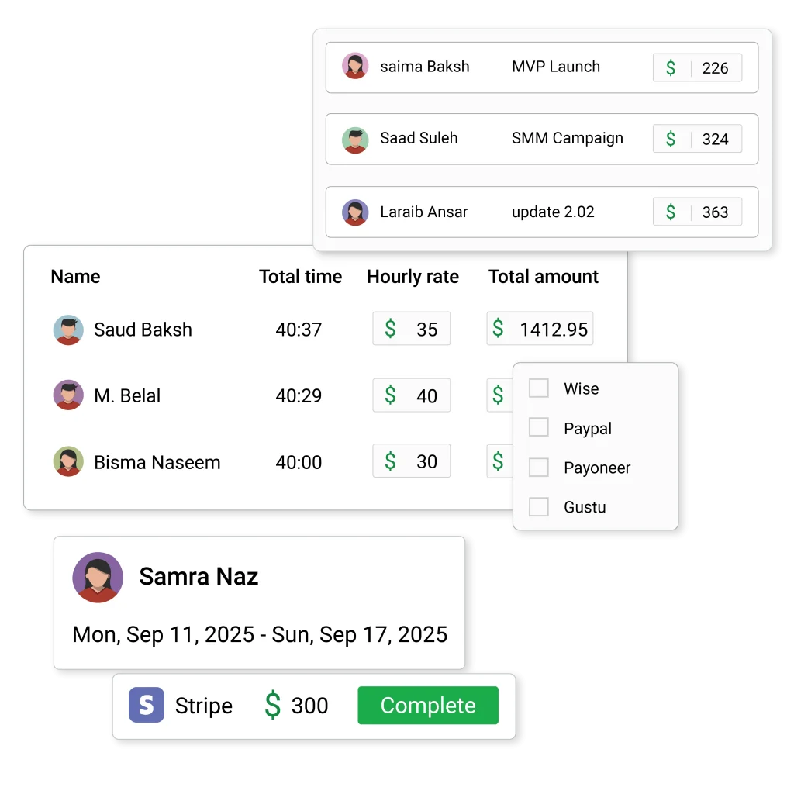Click saima Baksh's avatar icon
The width and height of the screenshot is (794, 794).
pyautogui.click(x=355, y=66)
